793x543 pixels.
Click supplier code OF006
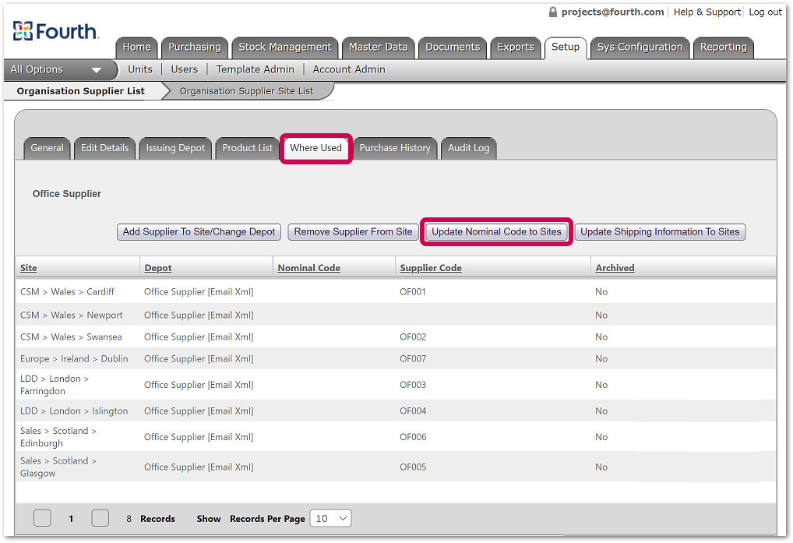click(413, 437)
